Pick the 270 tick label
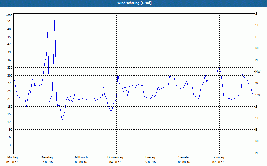Screen dimensions: 267x166 point(10,83)
